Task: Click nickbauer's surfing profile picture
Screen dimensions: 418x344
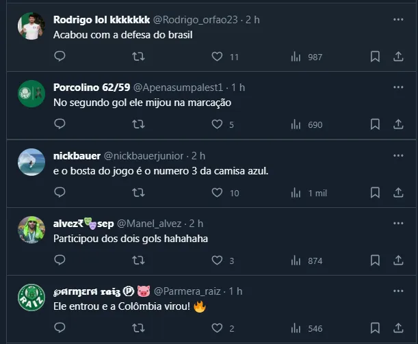Action: point(31,162)
